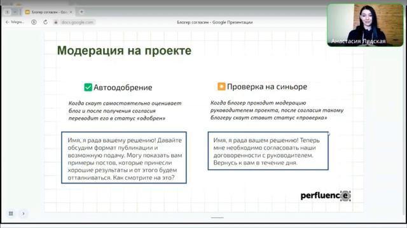Open slide grid view icon bottom-left
Image resolution: width=407 pixels, height=228 pixels.
(11, 213)
